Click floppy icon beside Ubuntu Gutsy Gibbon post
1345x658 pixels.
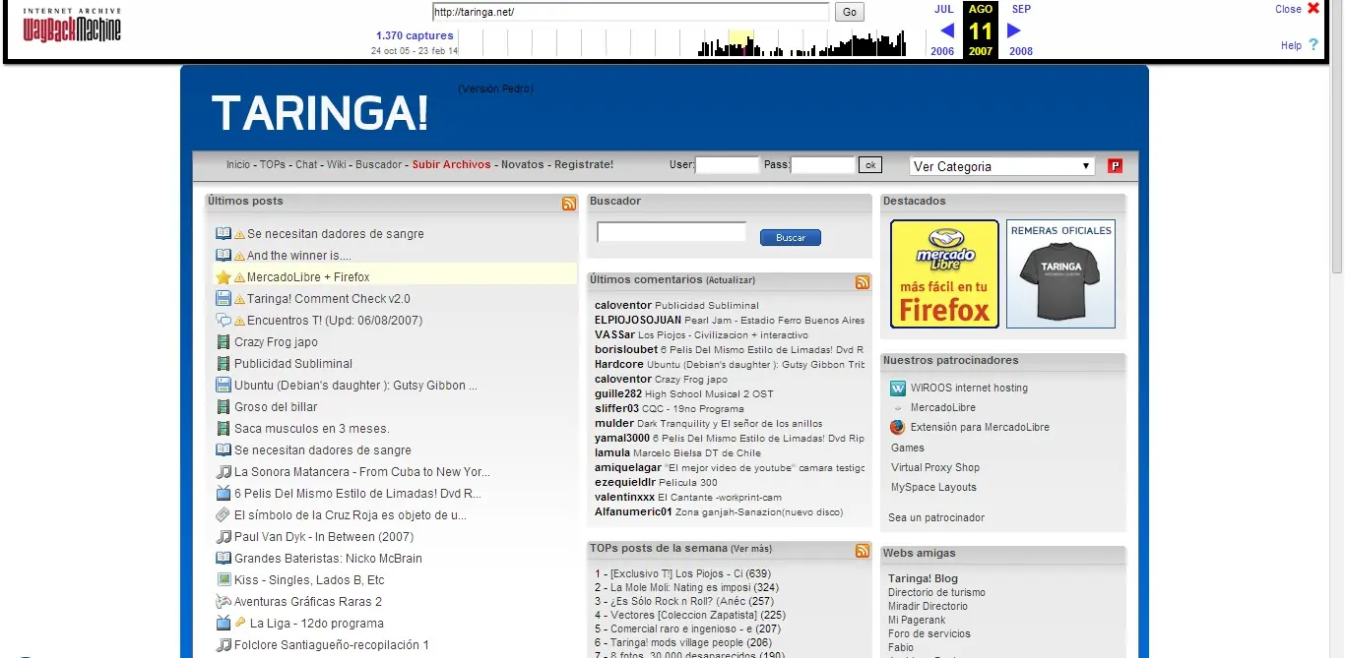pyautogui.click(x=224, y=386)
